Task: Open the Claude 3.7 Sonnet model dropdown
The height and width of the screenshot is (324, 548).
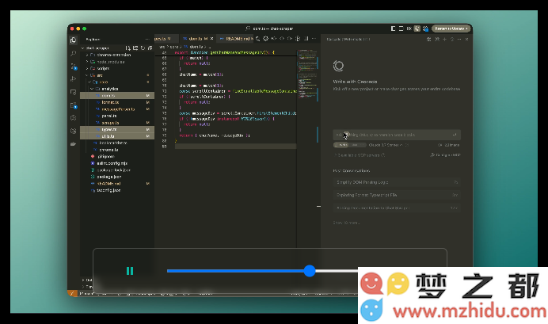Action: coord(386,145)
